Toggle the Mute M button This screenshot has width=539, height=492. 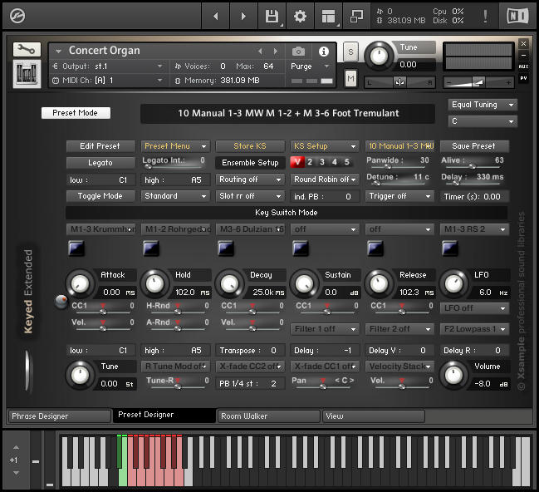pos(350,78)
